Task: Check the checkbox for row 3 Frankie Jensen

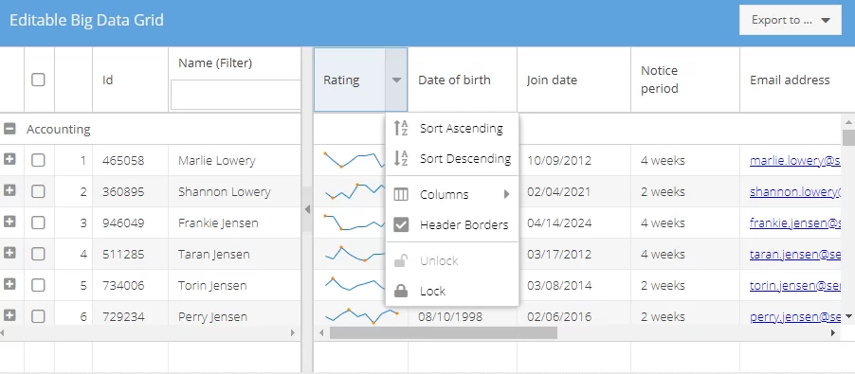Action: point(38,223)
